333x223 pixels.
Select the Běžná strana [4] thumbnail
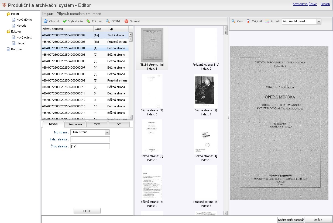[206, 140]
